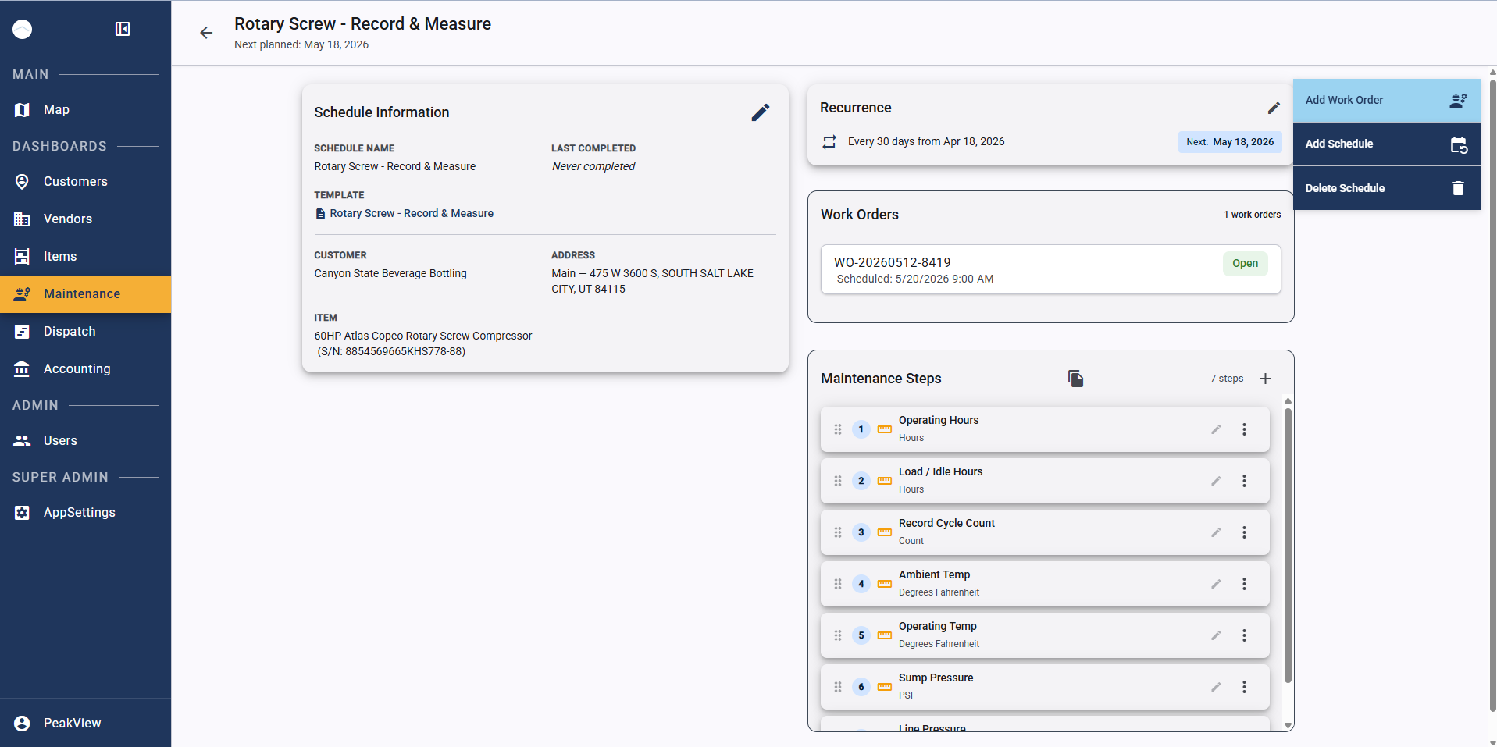Screen dimensions: 1497x747
Task: Grab the drag handle of Record Cycle Count
Action: pos(838,532)
